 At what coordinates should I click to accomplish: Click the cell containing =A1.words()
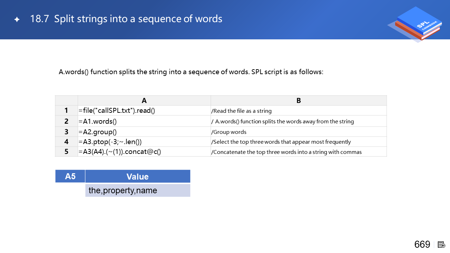click(144, 121)
